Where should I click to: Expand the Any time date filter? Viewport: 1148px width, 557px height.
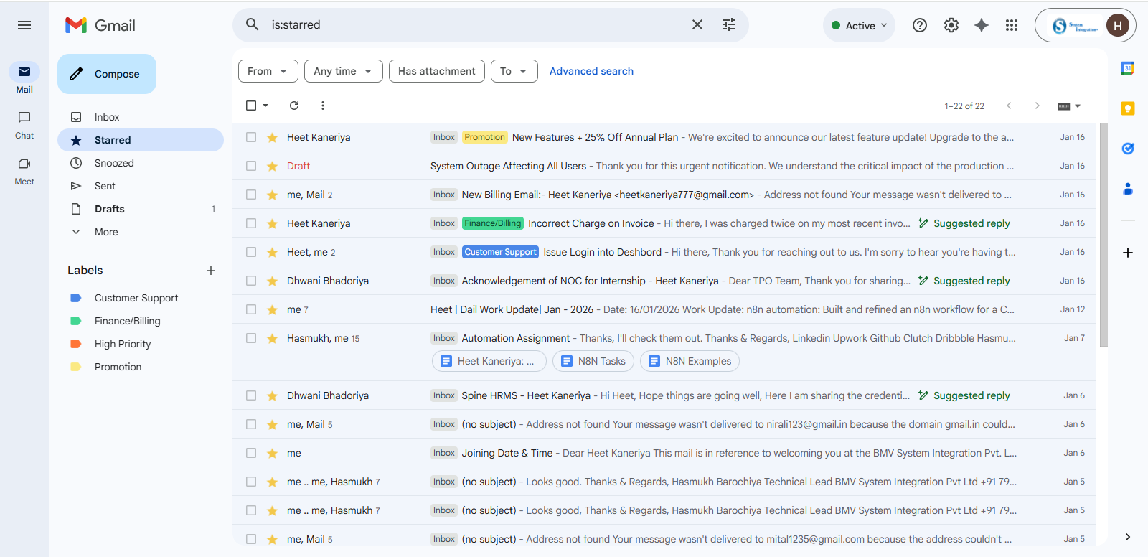click(343, 71)
